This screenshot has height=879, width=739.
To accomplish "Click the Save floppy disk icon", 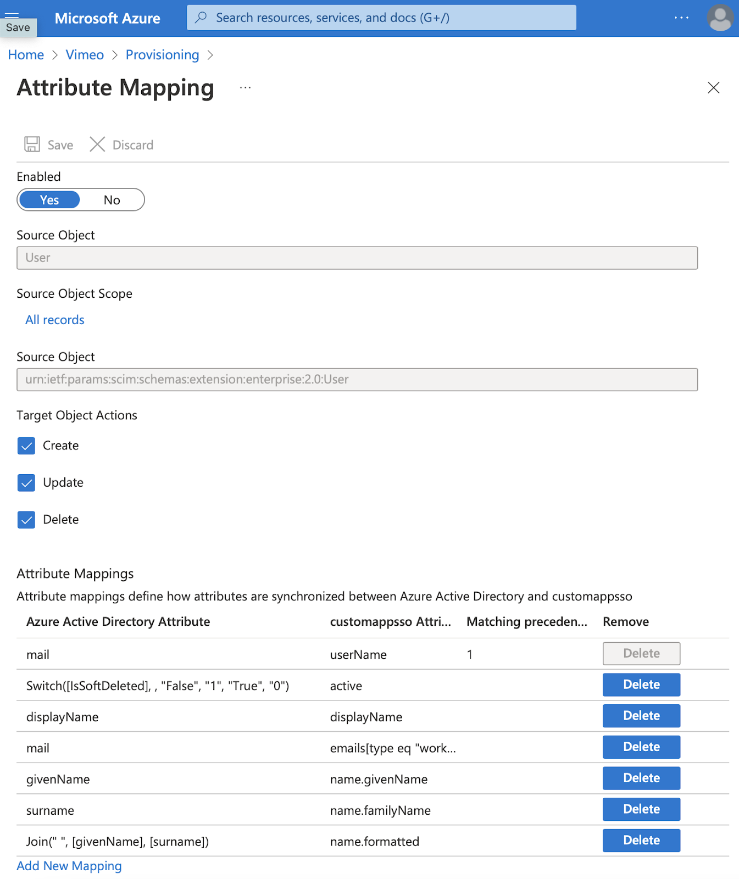I will coord(32,144).
